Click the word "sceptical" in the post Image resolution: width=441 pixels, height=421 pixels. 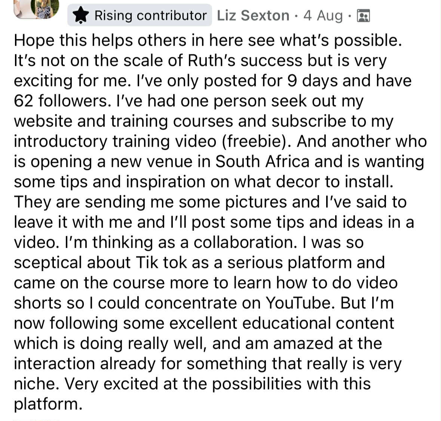pos(48,263)
